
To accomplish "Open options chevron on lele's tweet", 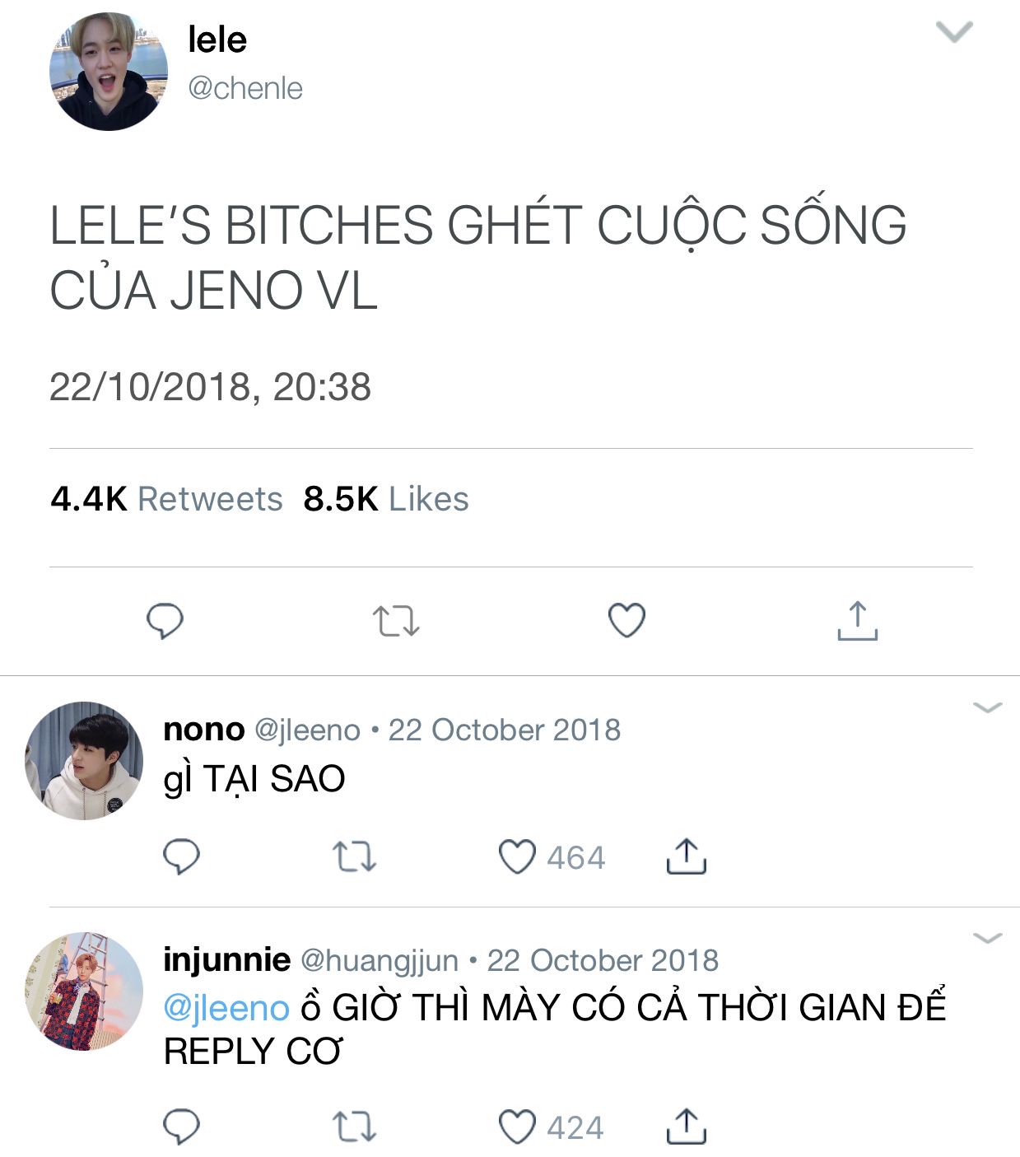I will 955,32.
